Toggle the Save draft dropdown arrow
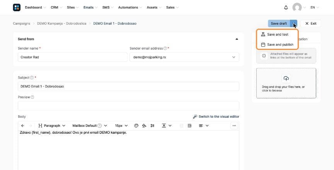The width and height of the screenshot is (334, 170). point(294,24)
